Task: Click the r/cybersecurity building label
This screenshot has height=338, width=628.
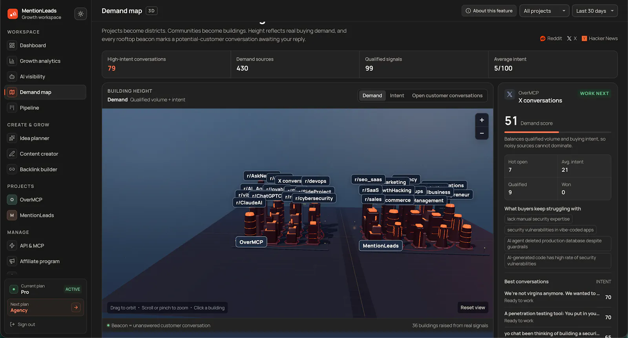Action: 314,198
